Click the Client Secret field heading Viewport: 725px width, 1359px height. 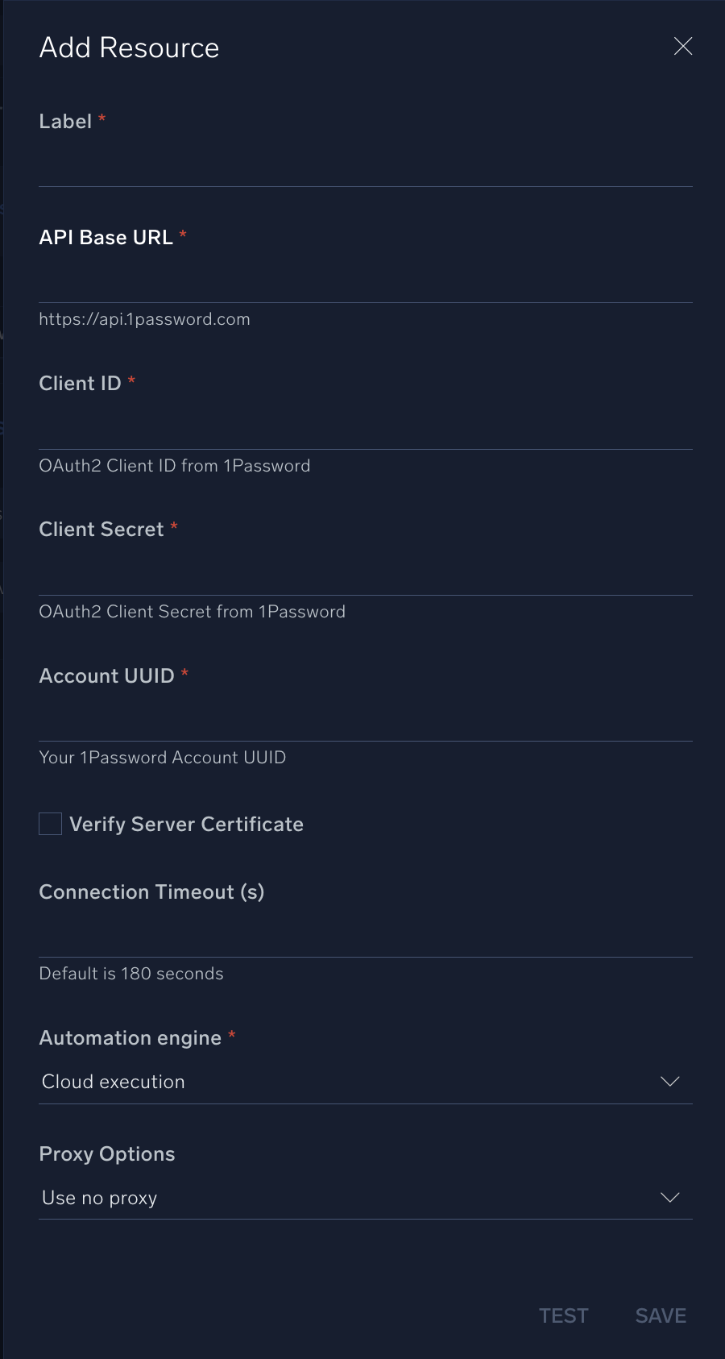(x=101, y=530)
